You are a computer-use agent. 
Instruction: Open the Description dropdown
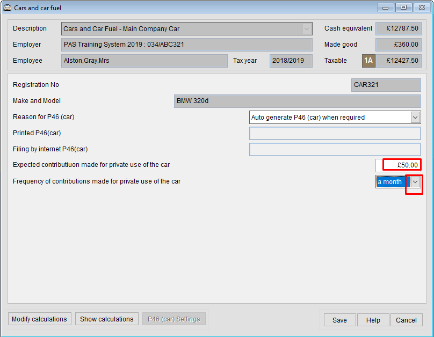[306, 28]
